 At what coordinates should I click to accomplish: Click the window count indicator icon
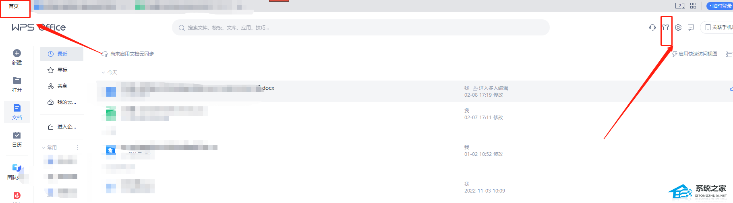[680, 6]
